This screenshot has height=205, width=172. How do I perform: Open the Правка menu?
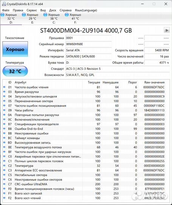click(x=18, y=10)
